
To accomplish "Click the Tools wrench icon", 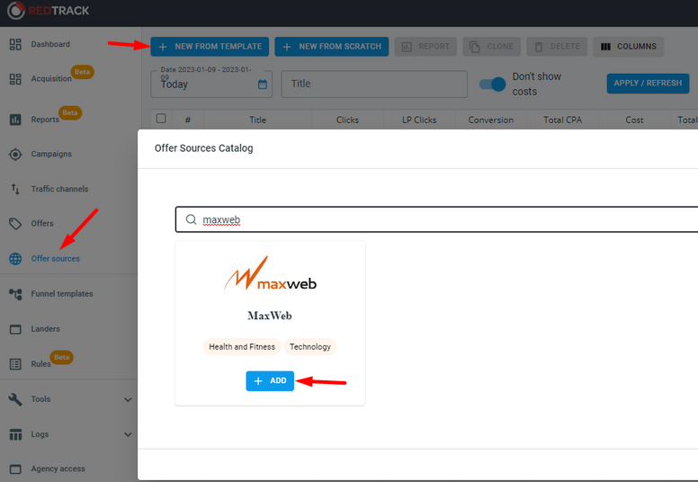I will [x=15, y=399].
